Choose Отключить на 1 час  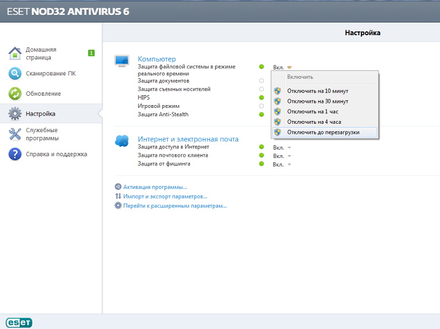[x=324, y=112]
